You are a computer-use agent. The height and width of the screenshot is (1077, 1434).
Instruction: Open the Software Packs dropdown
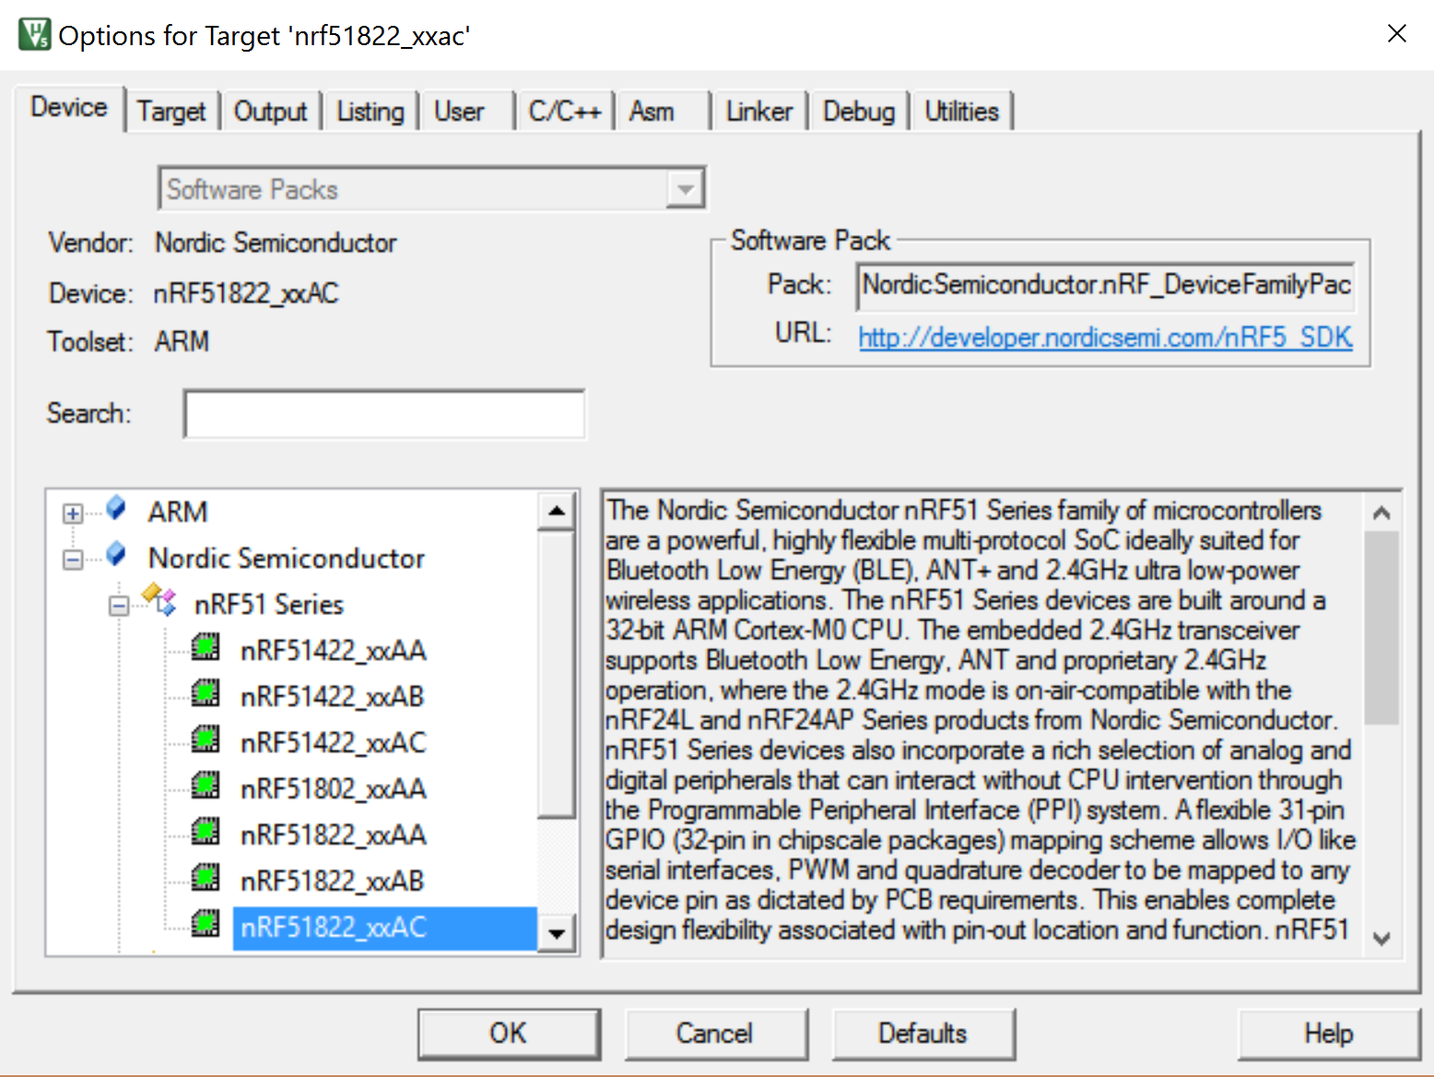685,190
